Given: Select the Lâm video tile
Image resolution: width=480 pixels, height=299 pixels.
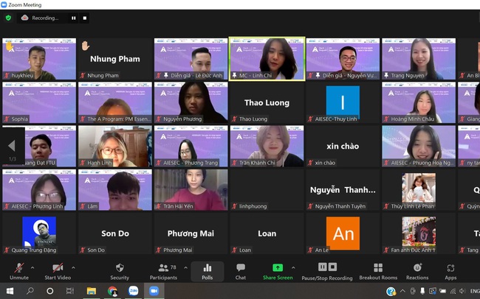Looking at the screenshot, I should (x=115, y=190).
